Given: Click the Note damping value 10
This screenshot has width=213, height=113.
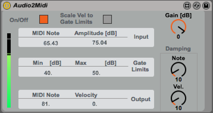Looking at the screenshot, I should click(178, 79).
